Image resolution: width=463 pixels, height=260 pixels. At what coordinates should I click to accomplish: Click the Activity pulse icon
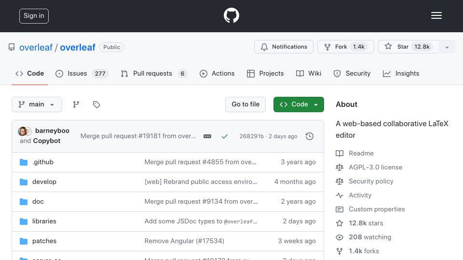(x=340, y=195)
